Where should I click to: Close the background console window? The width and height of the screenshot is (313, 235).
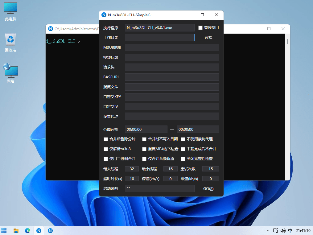283,29
